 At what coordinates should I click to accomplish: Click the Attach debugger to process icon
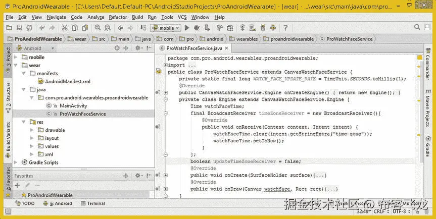click(207, 28)
